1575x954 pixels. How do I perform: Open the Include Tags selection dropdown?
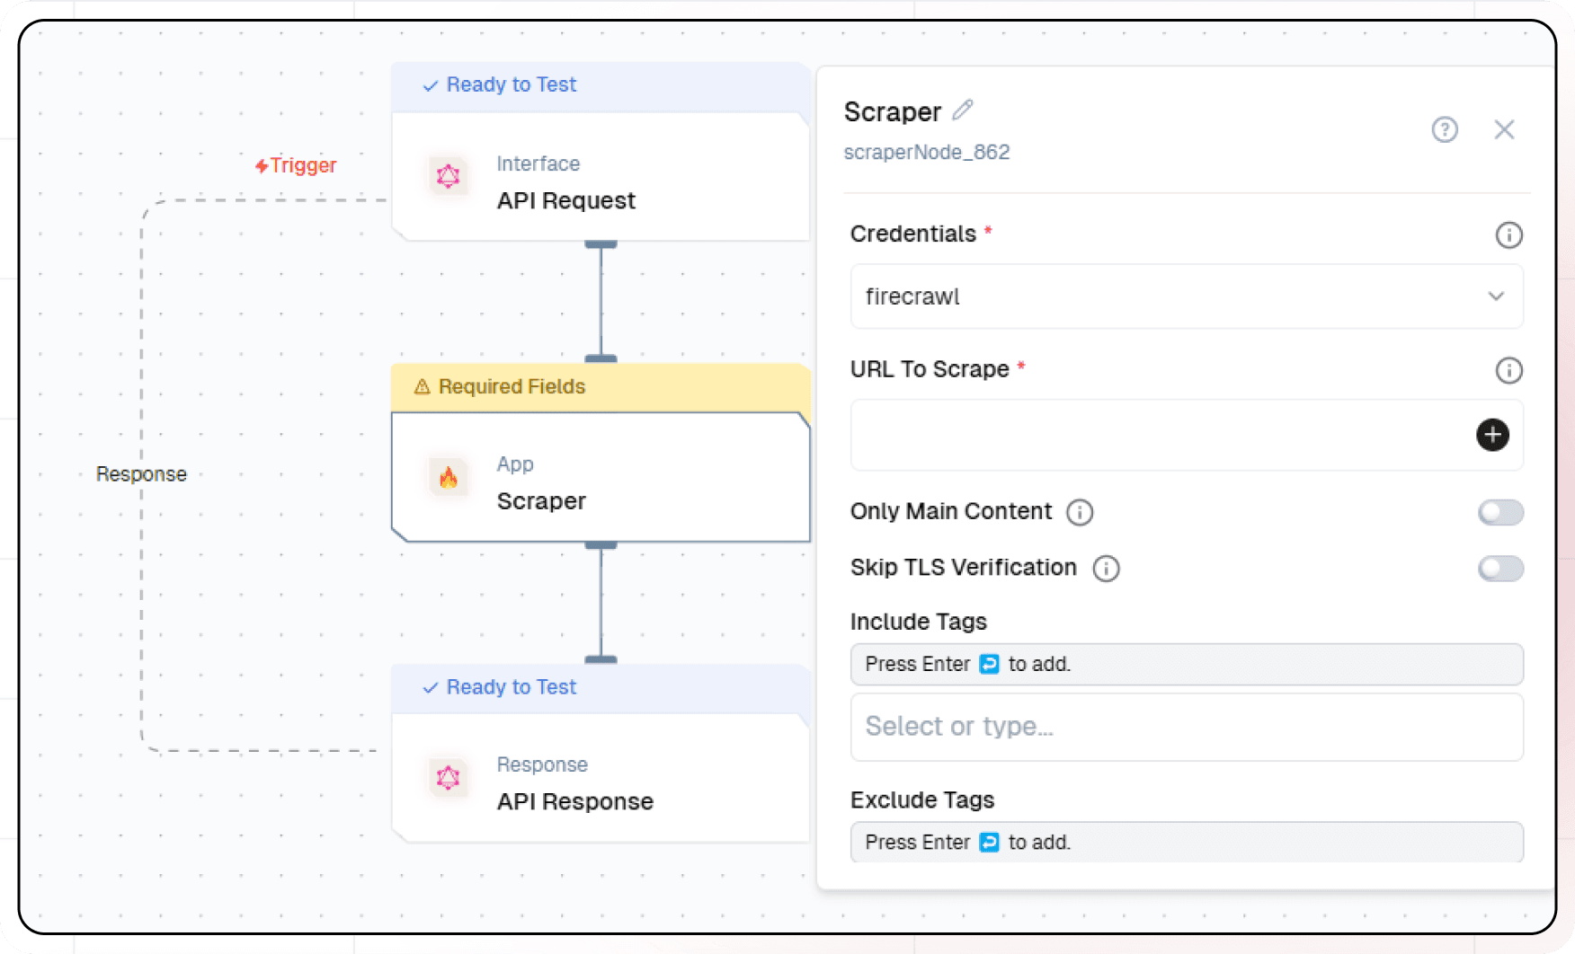(1186, 726)
